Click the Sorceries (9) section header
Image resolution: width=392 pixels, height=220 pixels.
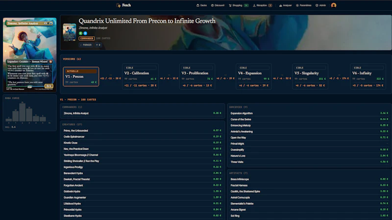click(238, 107)
